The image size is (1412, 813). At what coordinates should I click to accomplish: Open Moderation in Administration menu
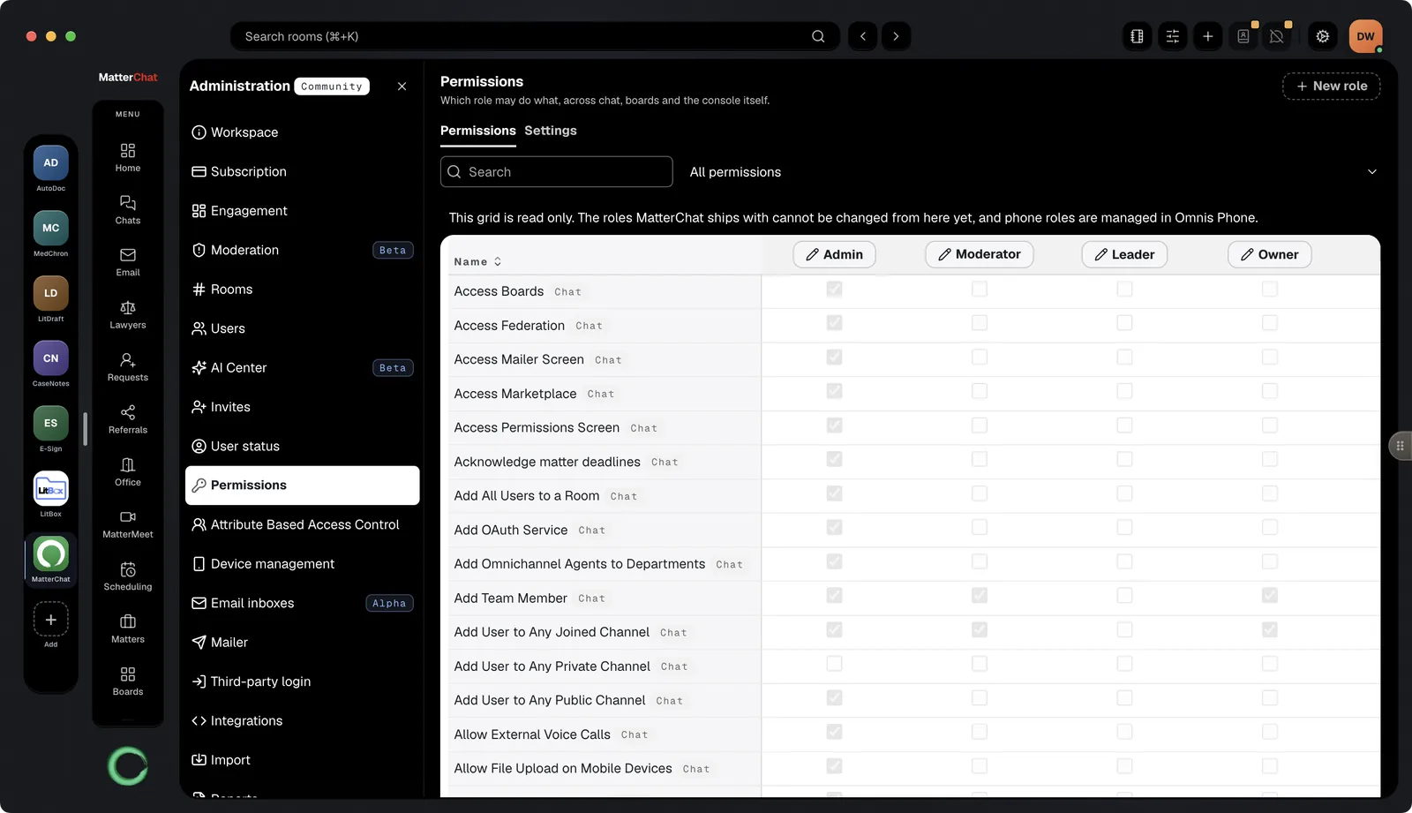click(x=303, y=250)
